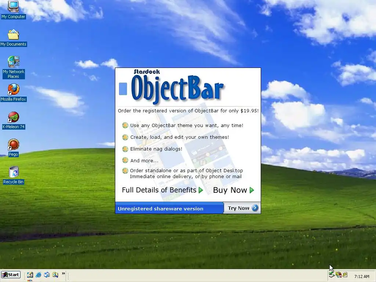Click the Safely Remove Hardware tray icon
The width and height of the screenshot is (376, 282).
pyautogui.click(x=332, y=275)
